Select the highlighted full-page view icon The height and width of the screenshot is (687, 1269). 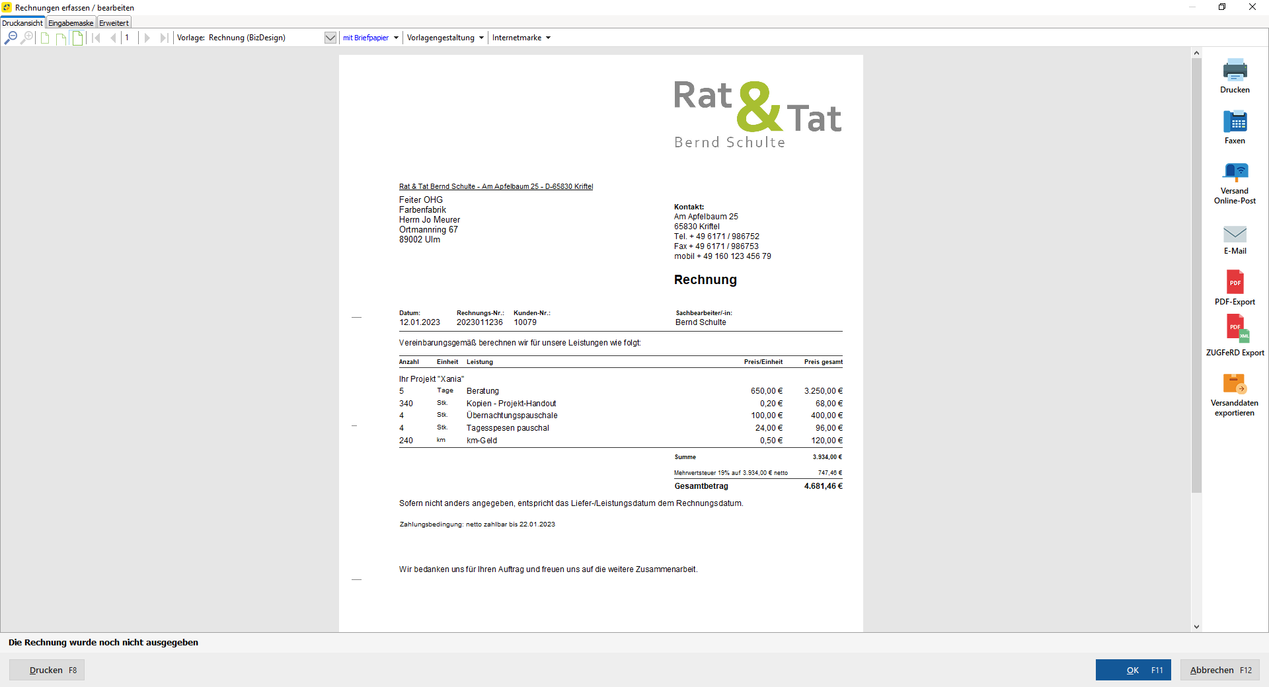[77, 38]
